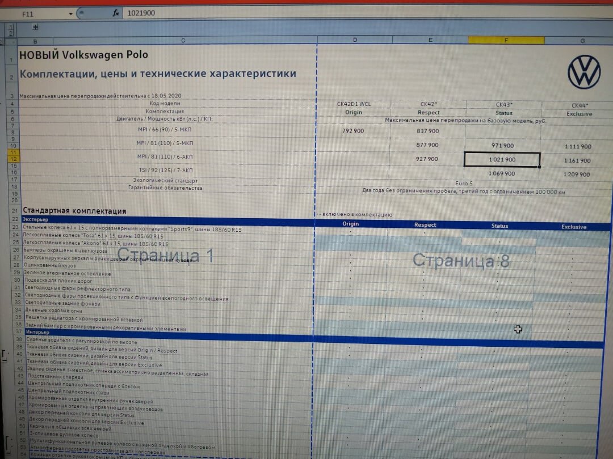Select Origin cell in Комплектация row
Viewport: 613px width, 459px height.
pyautogui.click(x=354, y=112)
